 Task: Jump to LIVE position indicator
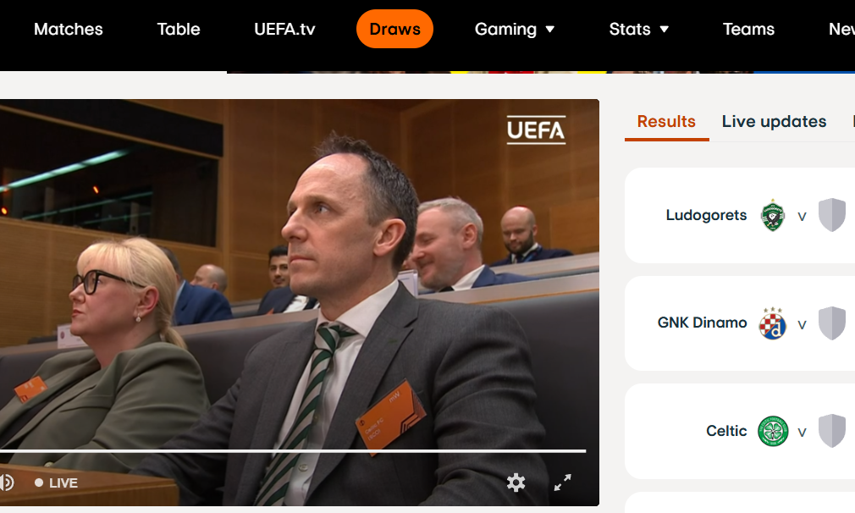56,483
